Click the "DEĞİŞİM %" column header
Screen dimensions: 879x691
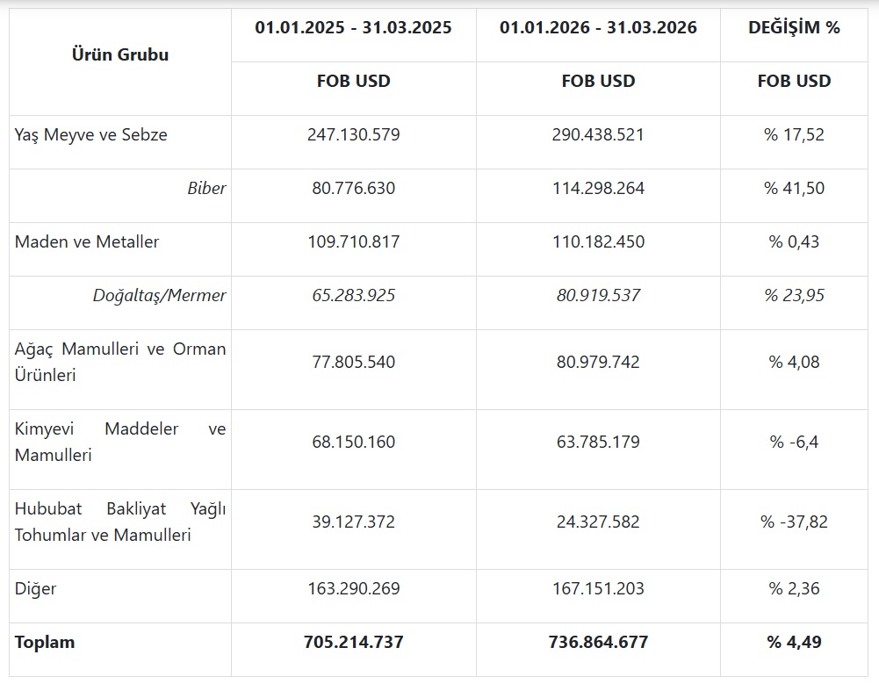[794, 28]
